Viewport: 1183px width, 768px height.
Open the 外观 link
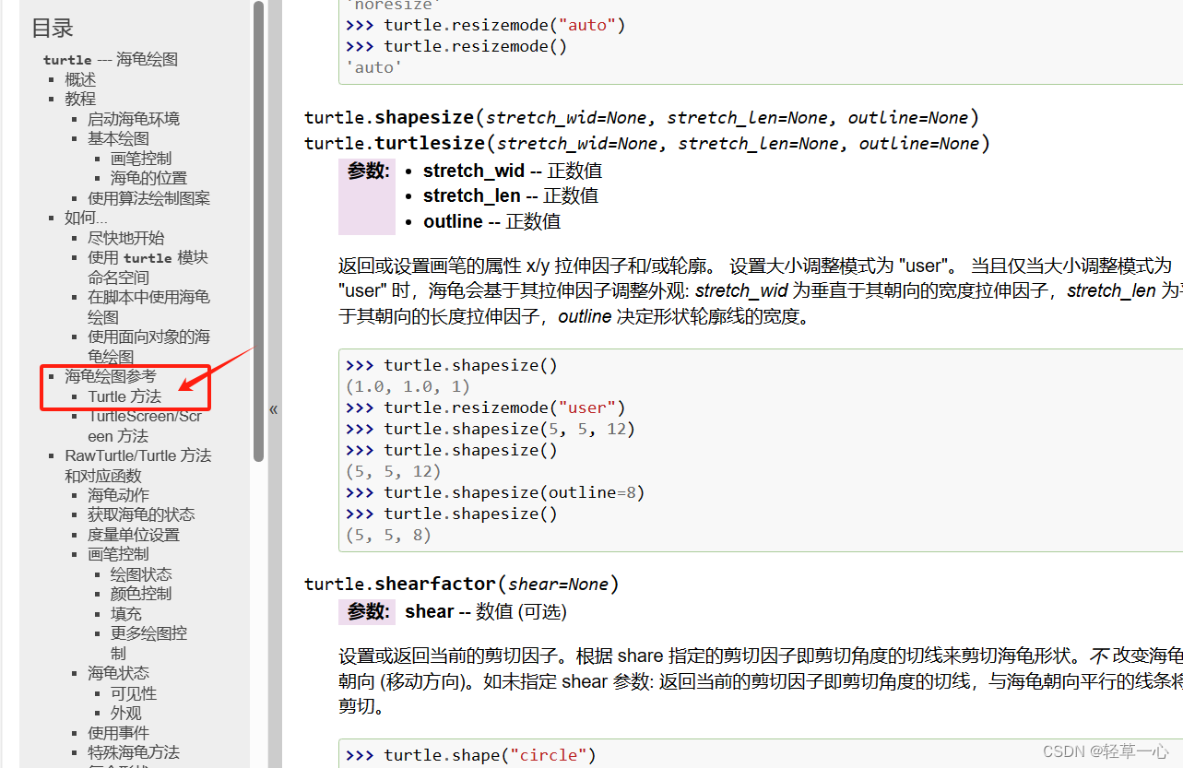[x=126, y=713]
